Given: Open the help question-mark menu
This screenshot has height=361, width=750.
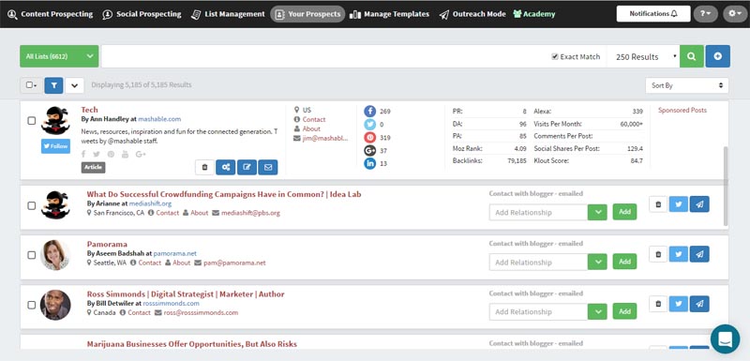Looking at the screenshot, I should (706, 14).
